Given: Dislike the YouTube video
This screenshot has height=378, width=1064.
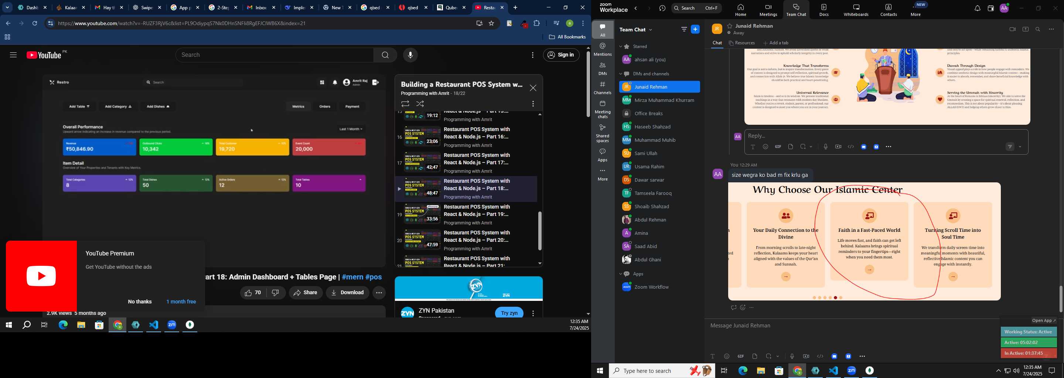Looking at the screenshot, I should 276,293.
